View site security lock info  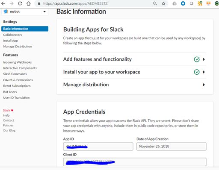[x=39, y=3]
